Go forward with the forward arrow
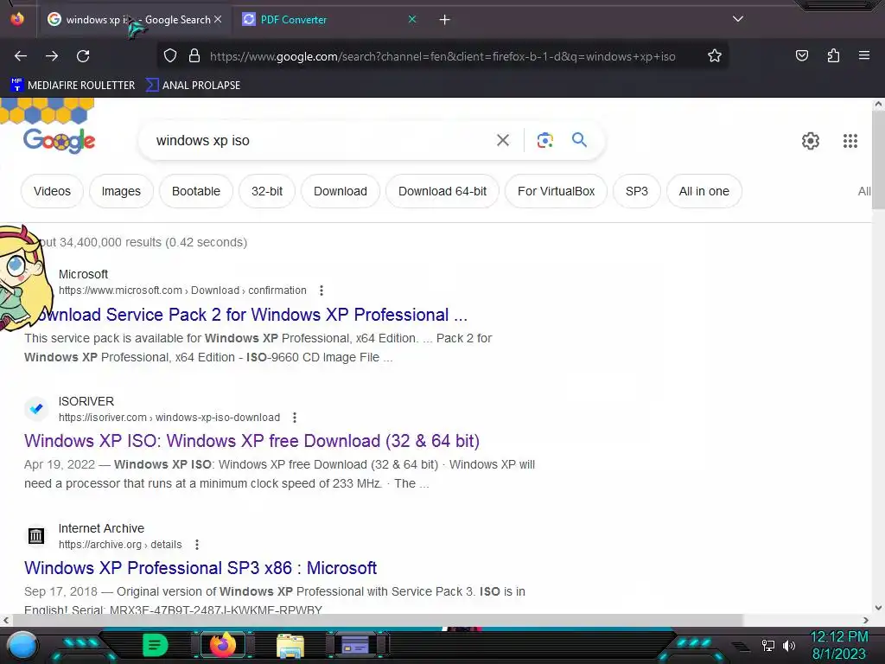 (x=52, y=56)
